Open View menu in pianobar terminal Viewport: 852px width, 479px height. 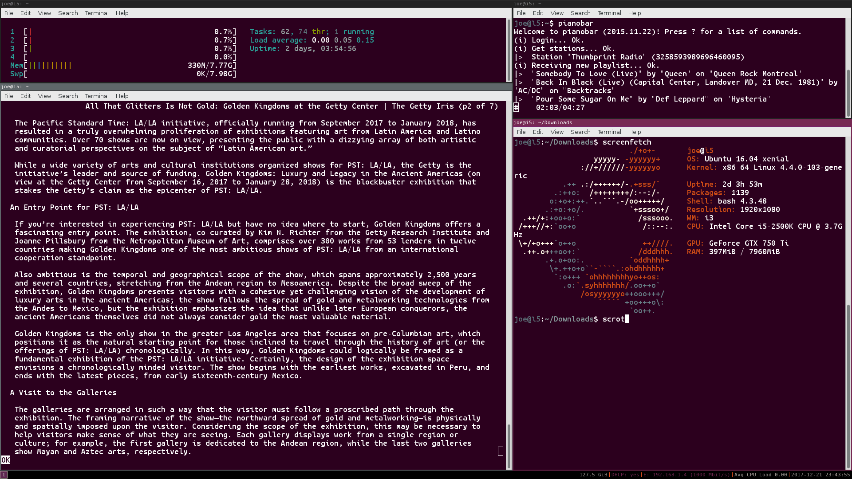(557, 13)
